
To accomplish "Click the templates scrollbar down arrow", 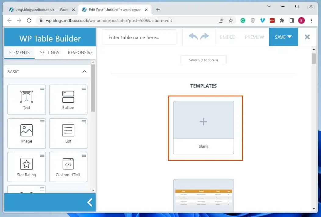I will [314, 209].
